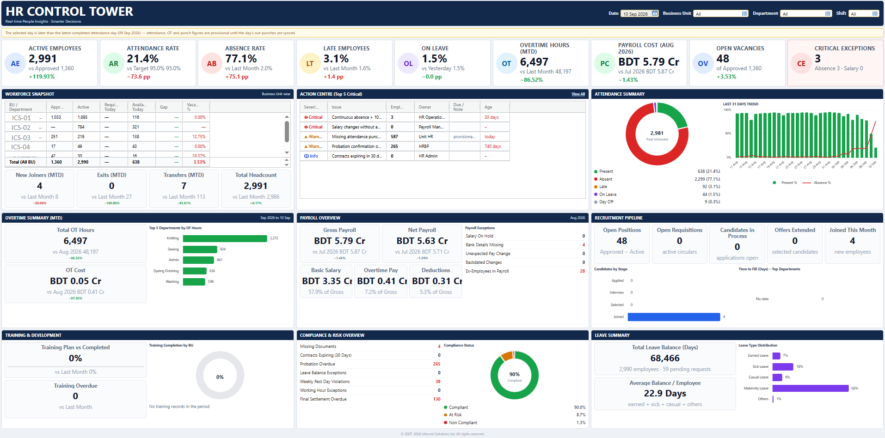
Task: Click the AE Active Employees badge
Action: pos(15,64)
